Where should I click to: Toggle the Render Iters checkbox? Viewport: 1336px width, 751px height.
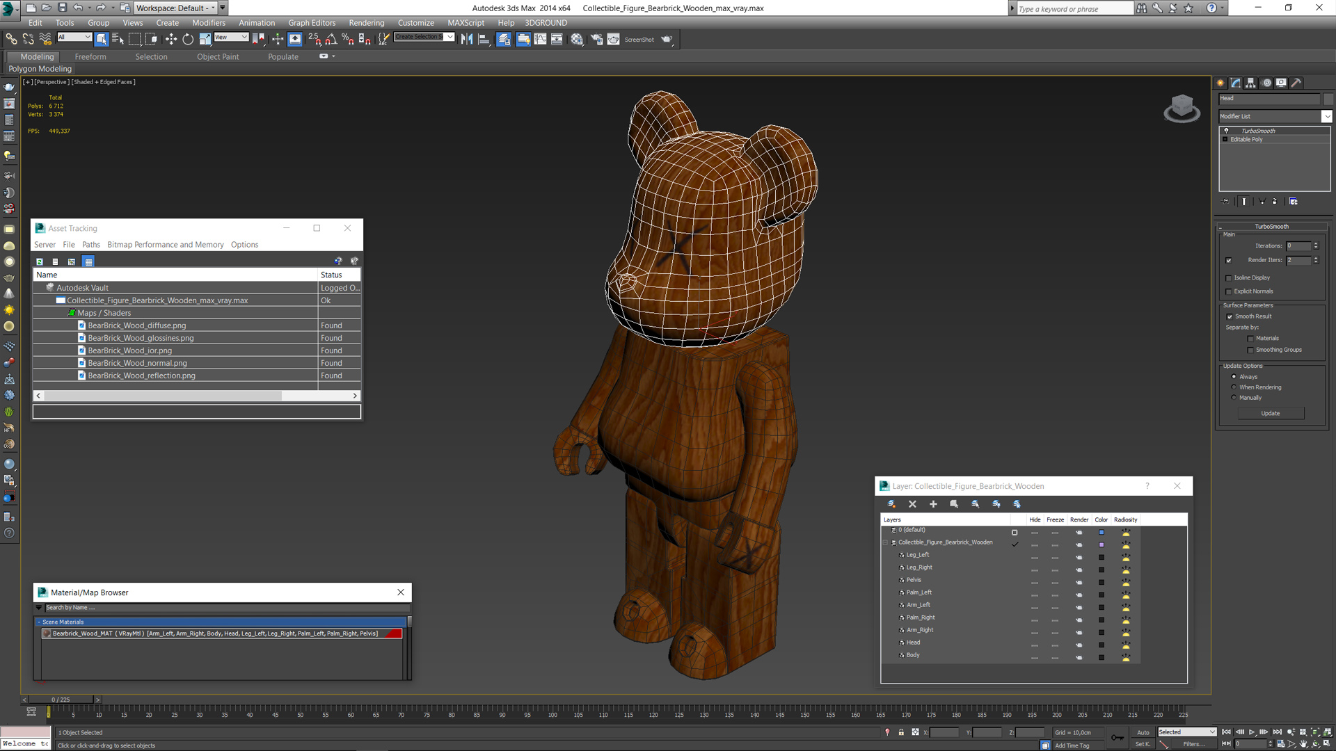coord(1229,260)
